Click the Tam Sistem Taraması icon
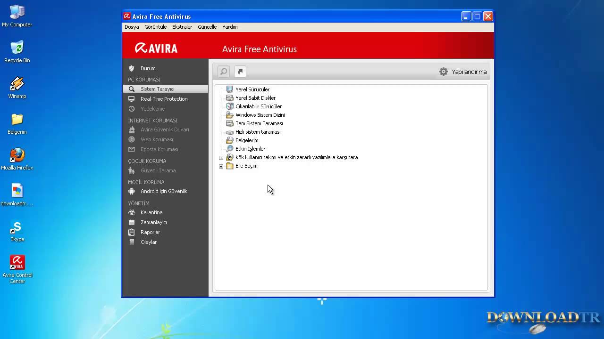The width and height of the screenshot is (604, 339). 230,123
